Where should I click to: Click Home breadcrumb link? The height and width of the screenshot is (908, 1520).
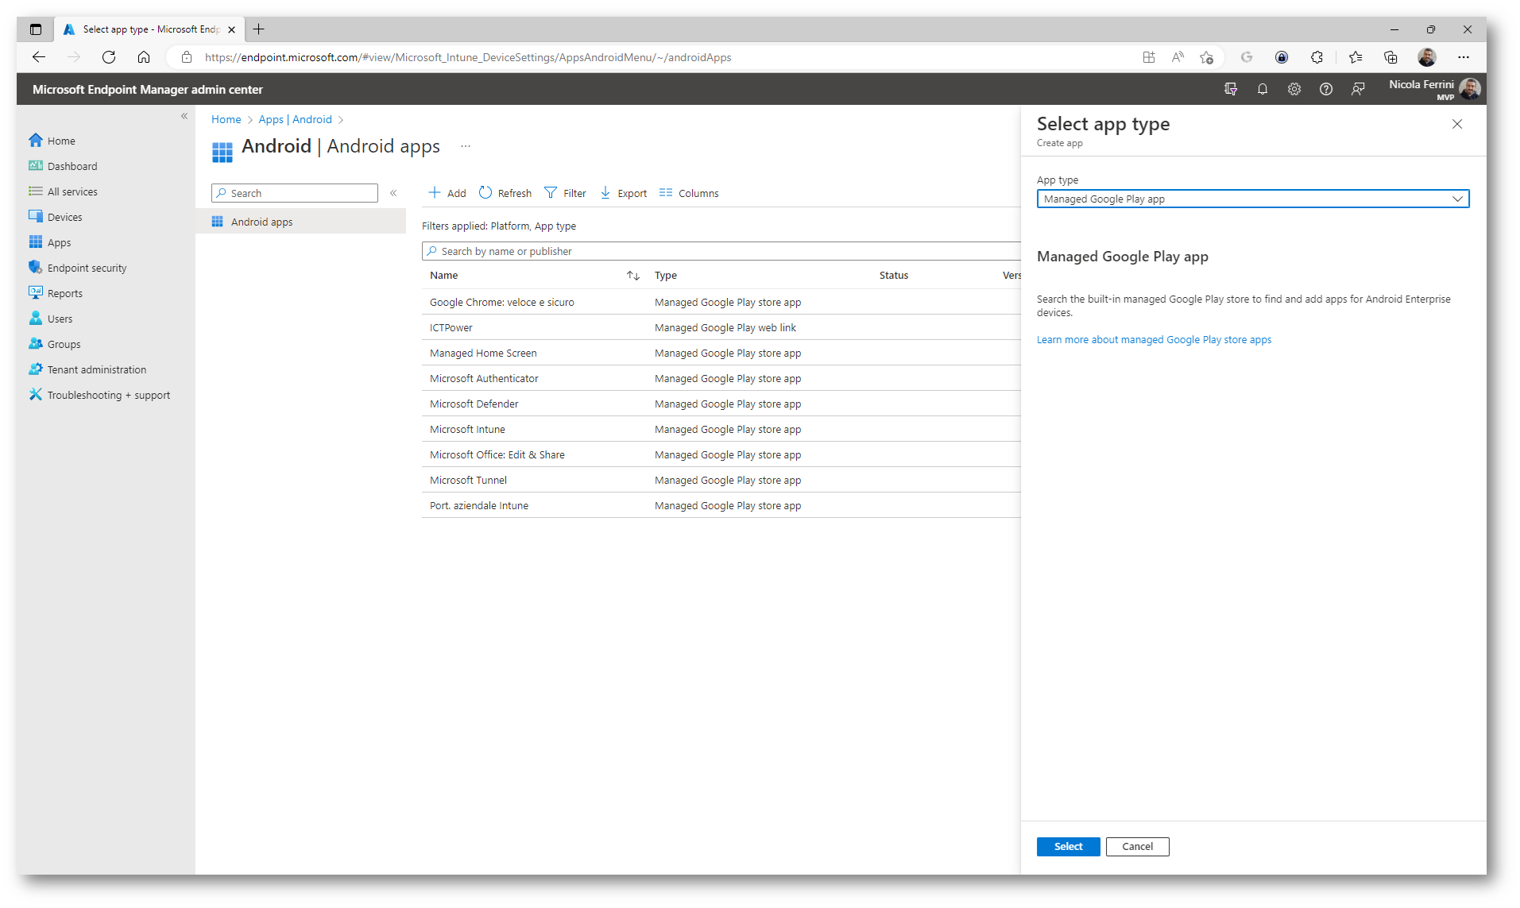pyautogui.click(x=226, y=119)
